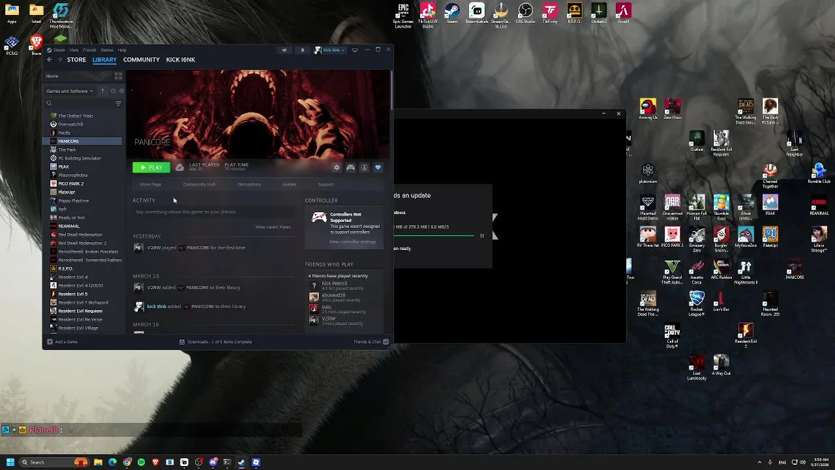Click View controller settings
835x470 pixels.
tap(352, 242)
